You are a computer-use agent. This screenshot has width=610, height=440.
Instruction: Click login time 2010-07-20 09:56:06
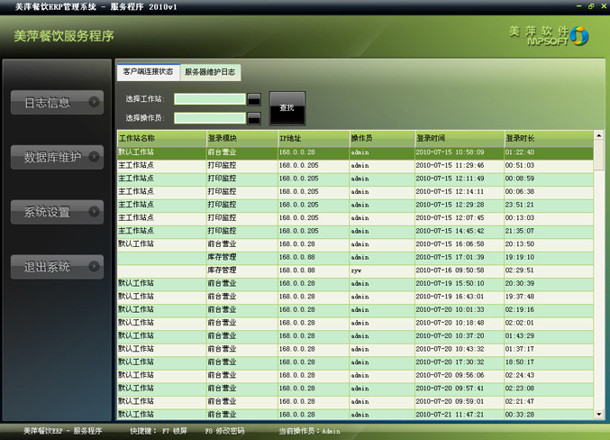pyautogui.click(x=450, y=375)
